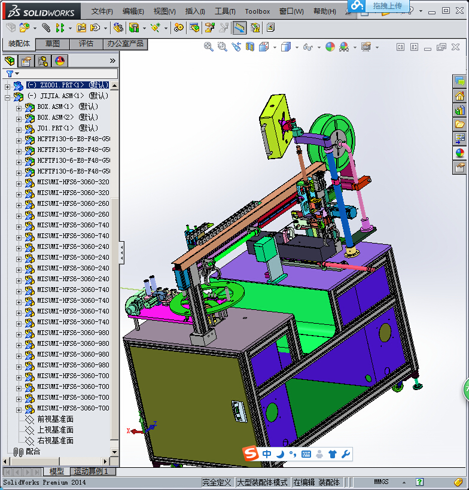Open SolidWorks Resources home task pane
Image resolution: width=469 pixels, height=490 pixels.
(x=459, y=96)
